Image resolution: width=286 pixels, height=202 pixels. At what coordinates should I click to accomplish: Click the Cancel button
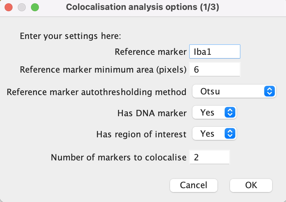click(x=194, y=185)
